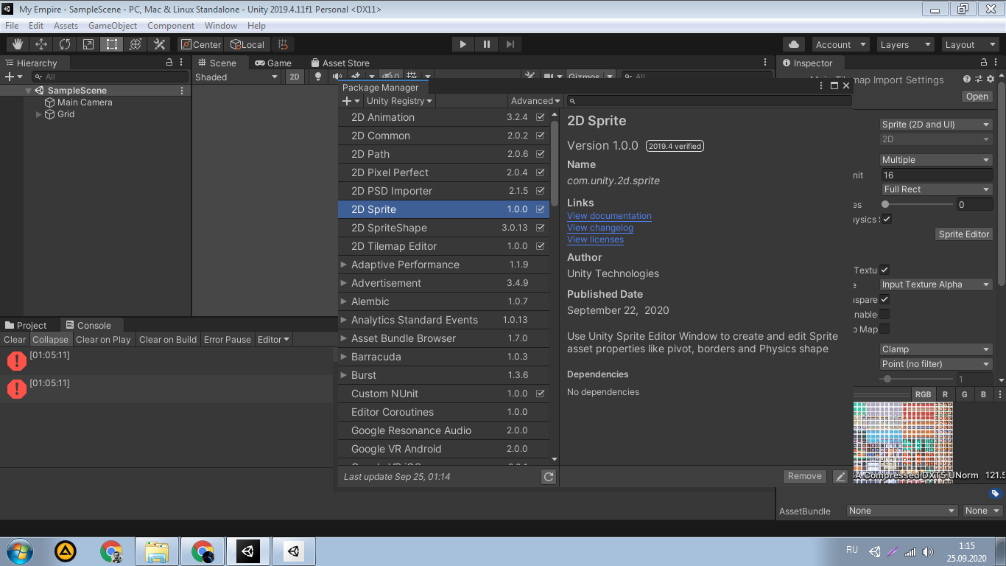Open the cloud services icon
The width and height of the screenshot is (1006, 566).
(x=794, y=44)
